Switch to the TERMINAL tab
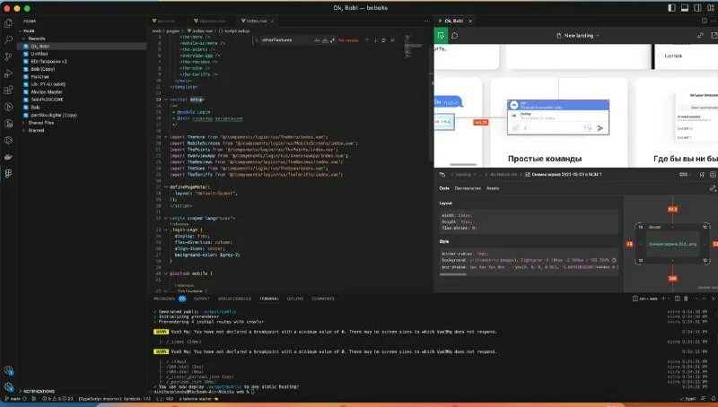The width and height of the screenshot is (718, 407). (269, 299)
